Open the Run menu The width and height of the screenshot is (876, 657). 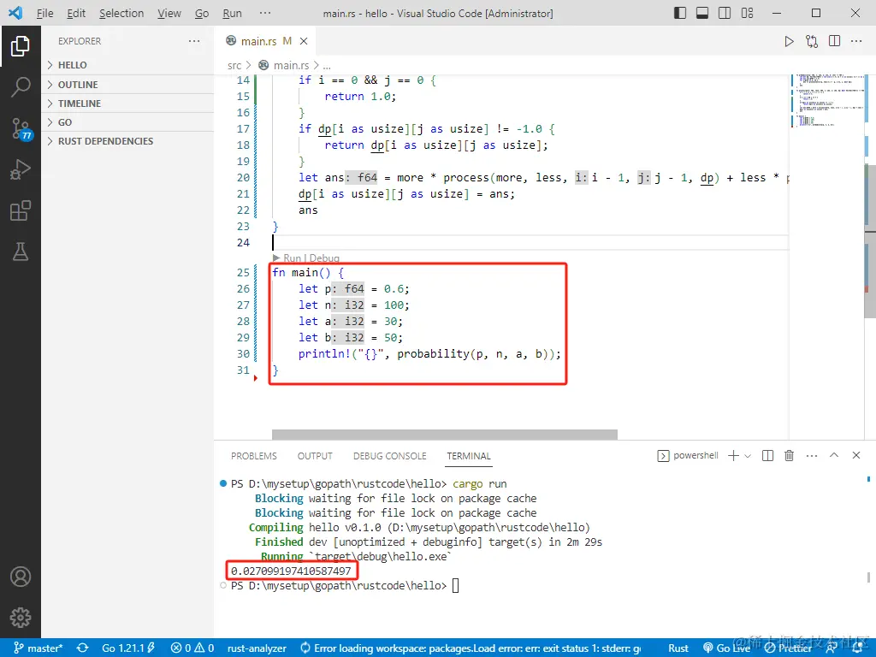tap(232, 14)
